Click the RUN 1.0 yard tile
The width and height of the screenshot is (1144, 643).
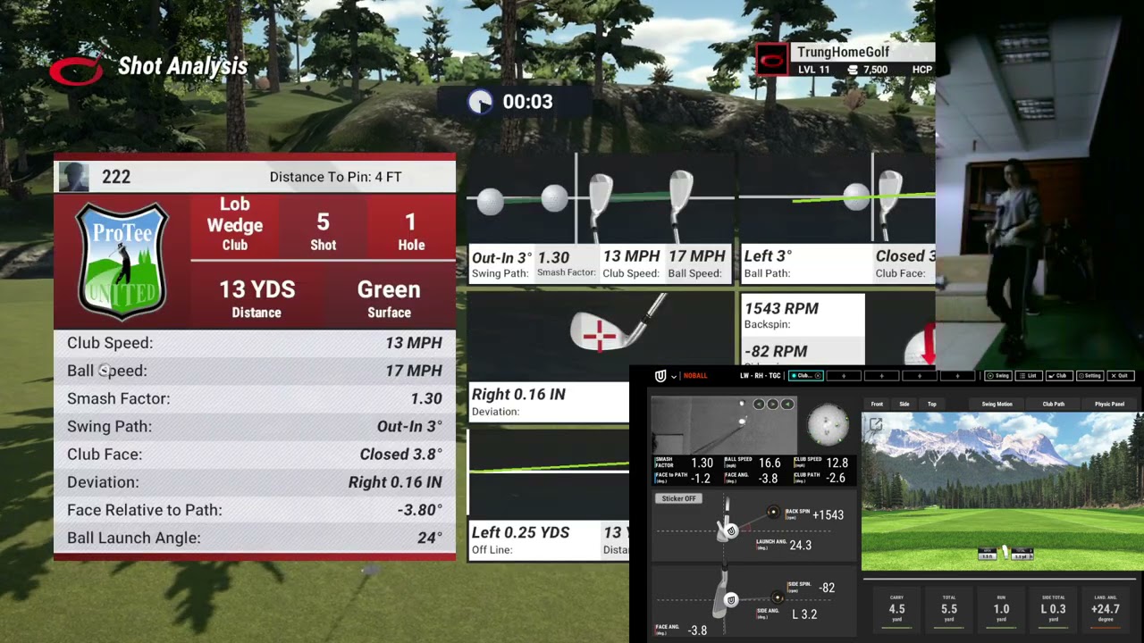pos(1002,608)
